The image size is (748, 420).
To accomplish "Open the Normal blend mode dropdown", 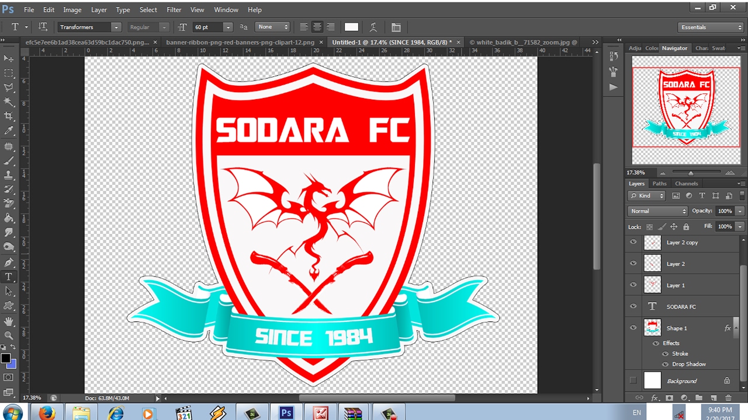I will [658, 211].
